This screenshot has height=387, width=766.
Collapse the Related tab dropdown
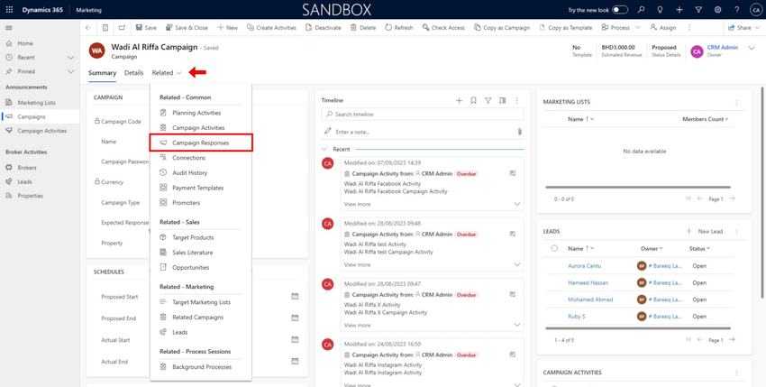(x=167, y=73)
